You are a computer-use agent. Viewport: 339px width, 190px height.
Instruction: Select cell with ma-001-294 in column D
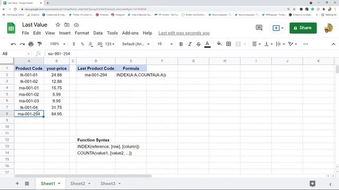coord(96,75)
